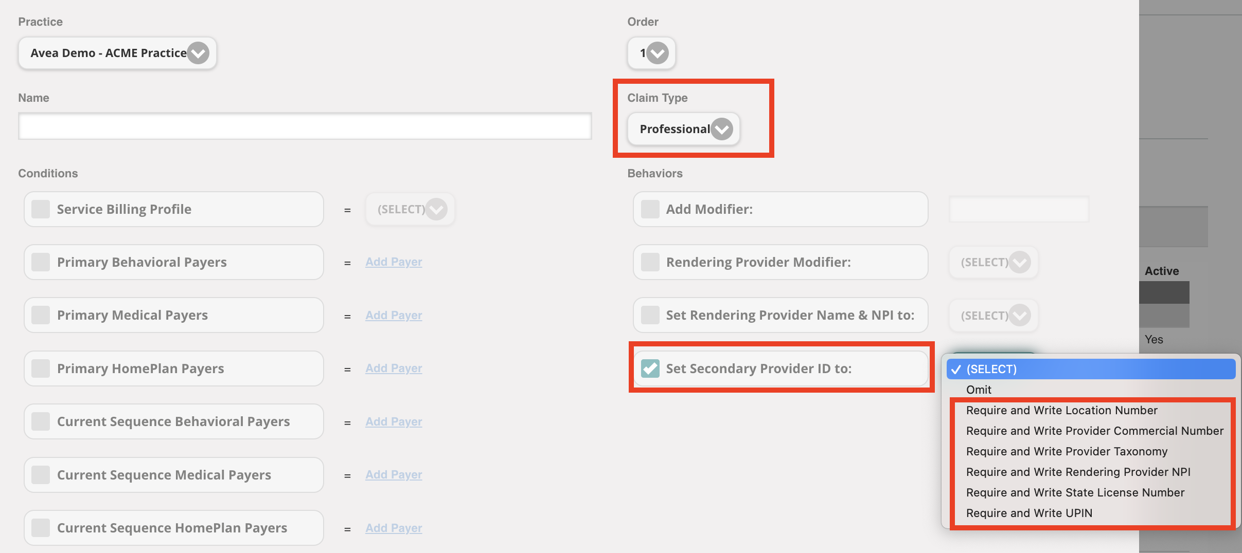The height and width of the screenshot is (553, 1242).
Task: Expand the Order dropdown arrow
Action: coord(657,53)
